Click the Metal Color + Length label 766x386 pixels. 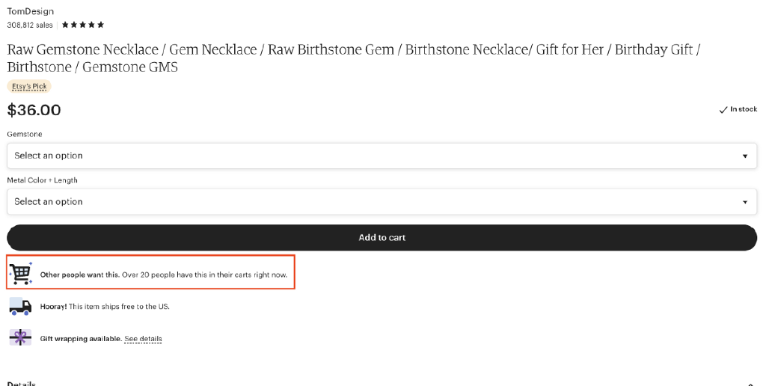click(x=43, y=180)
